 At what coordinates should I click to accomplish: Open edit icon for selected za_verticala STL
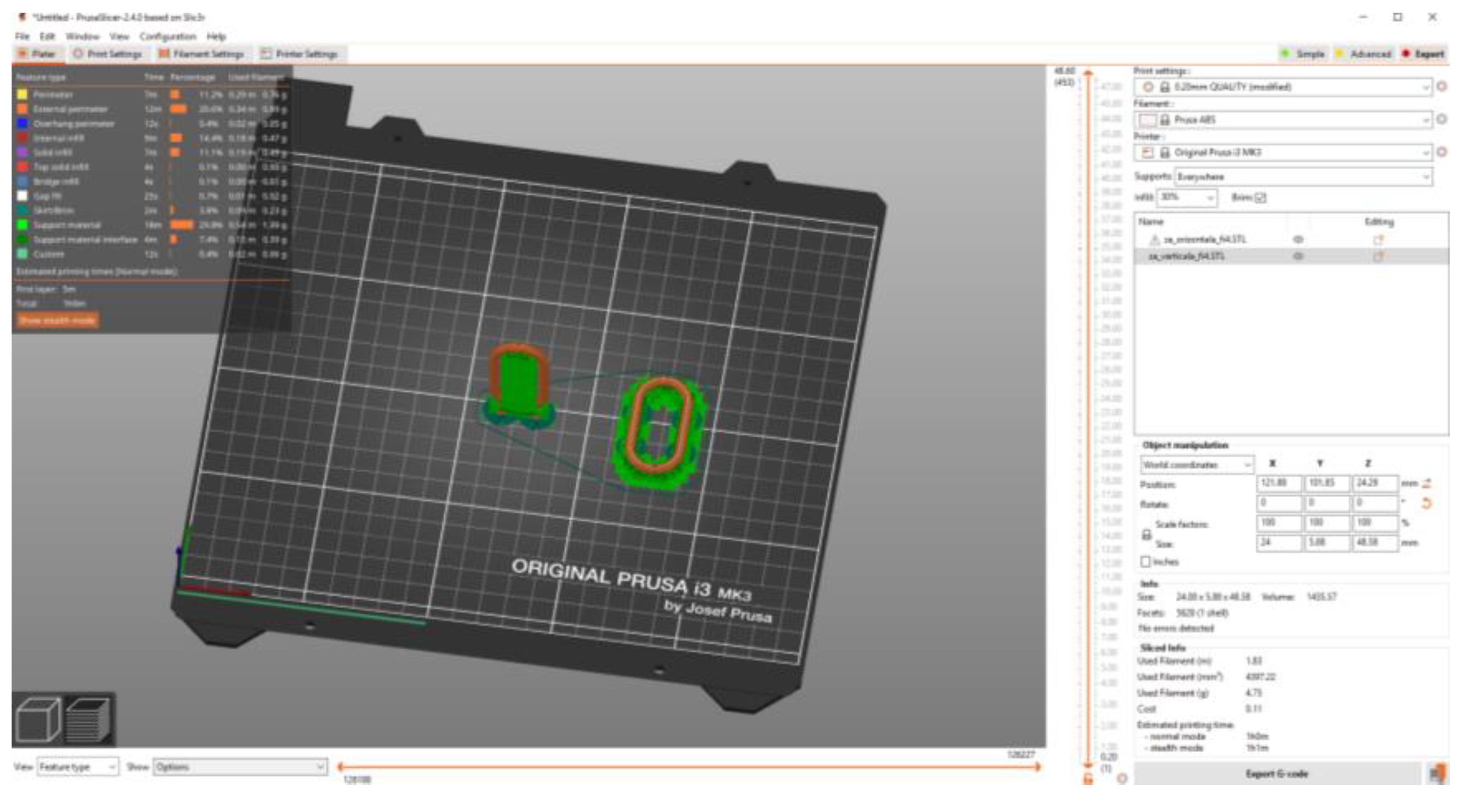click(x=1379, y=256)
